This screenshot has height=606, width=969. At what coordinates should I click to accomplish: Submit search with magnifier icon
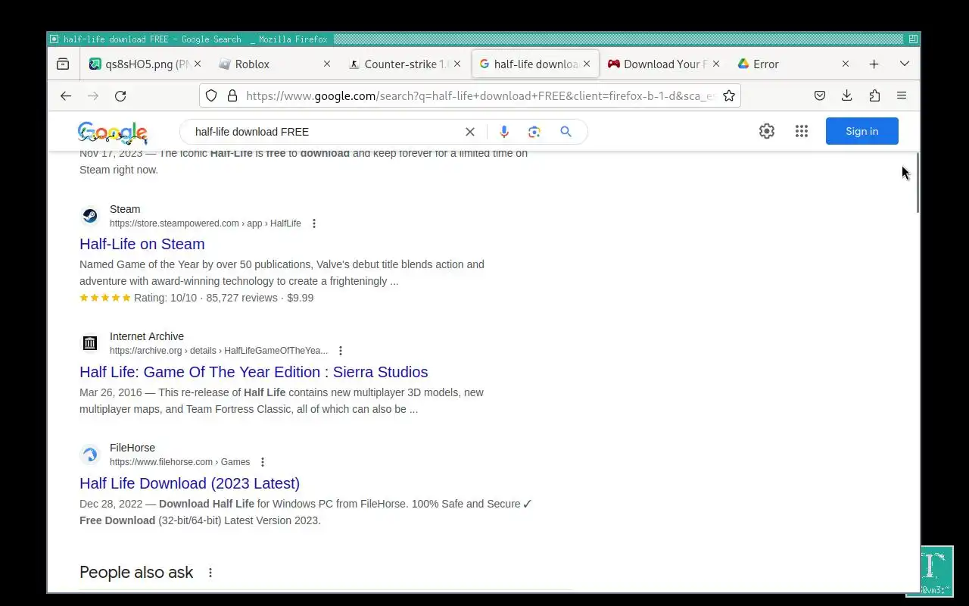566,132
